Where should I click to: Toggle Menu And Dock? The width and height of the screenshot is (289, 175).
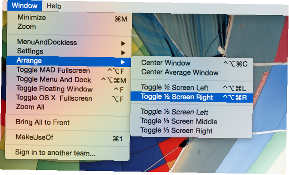[69, 80]
